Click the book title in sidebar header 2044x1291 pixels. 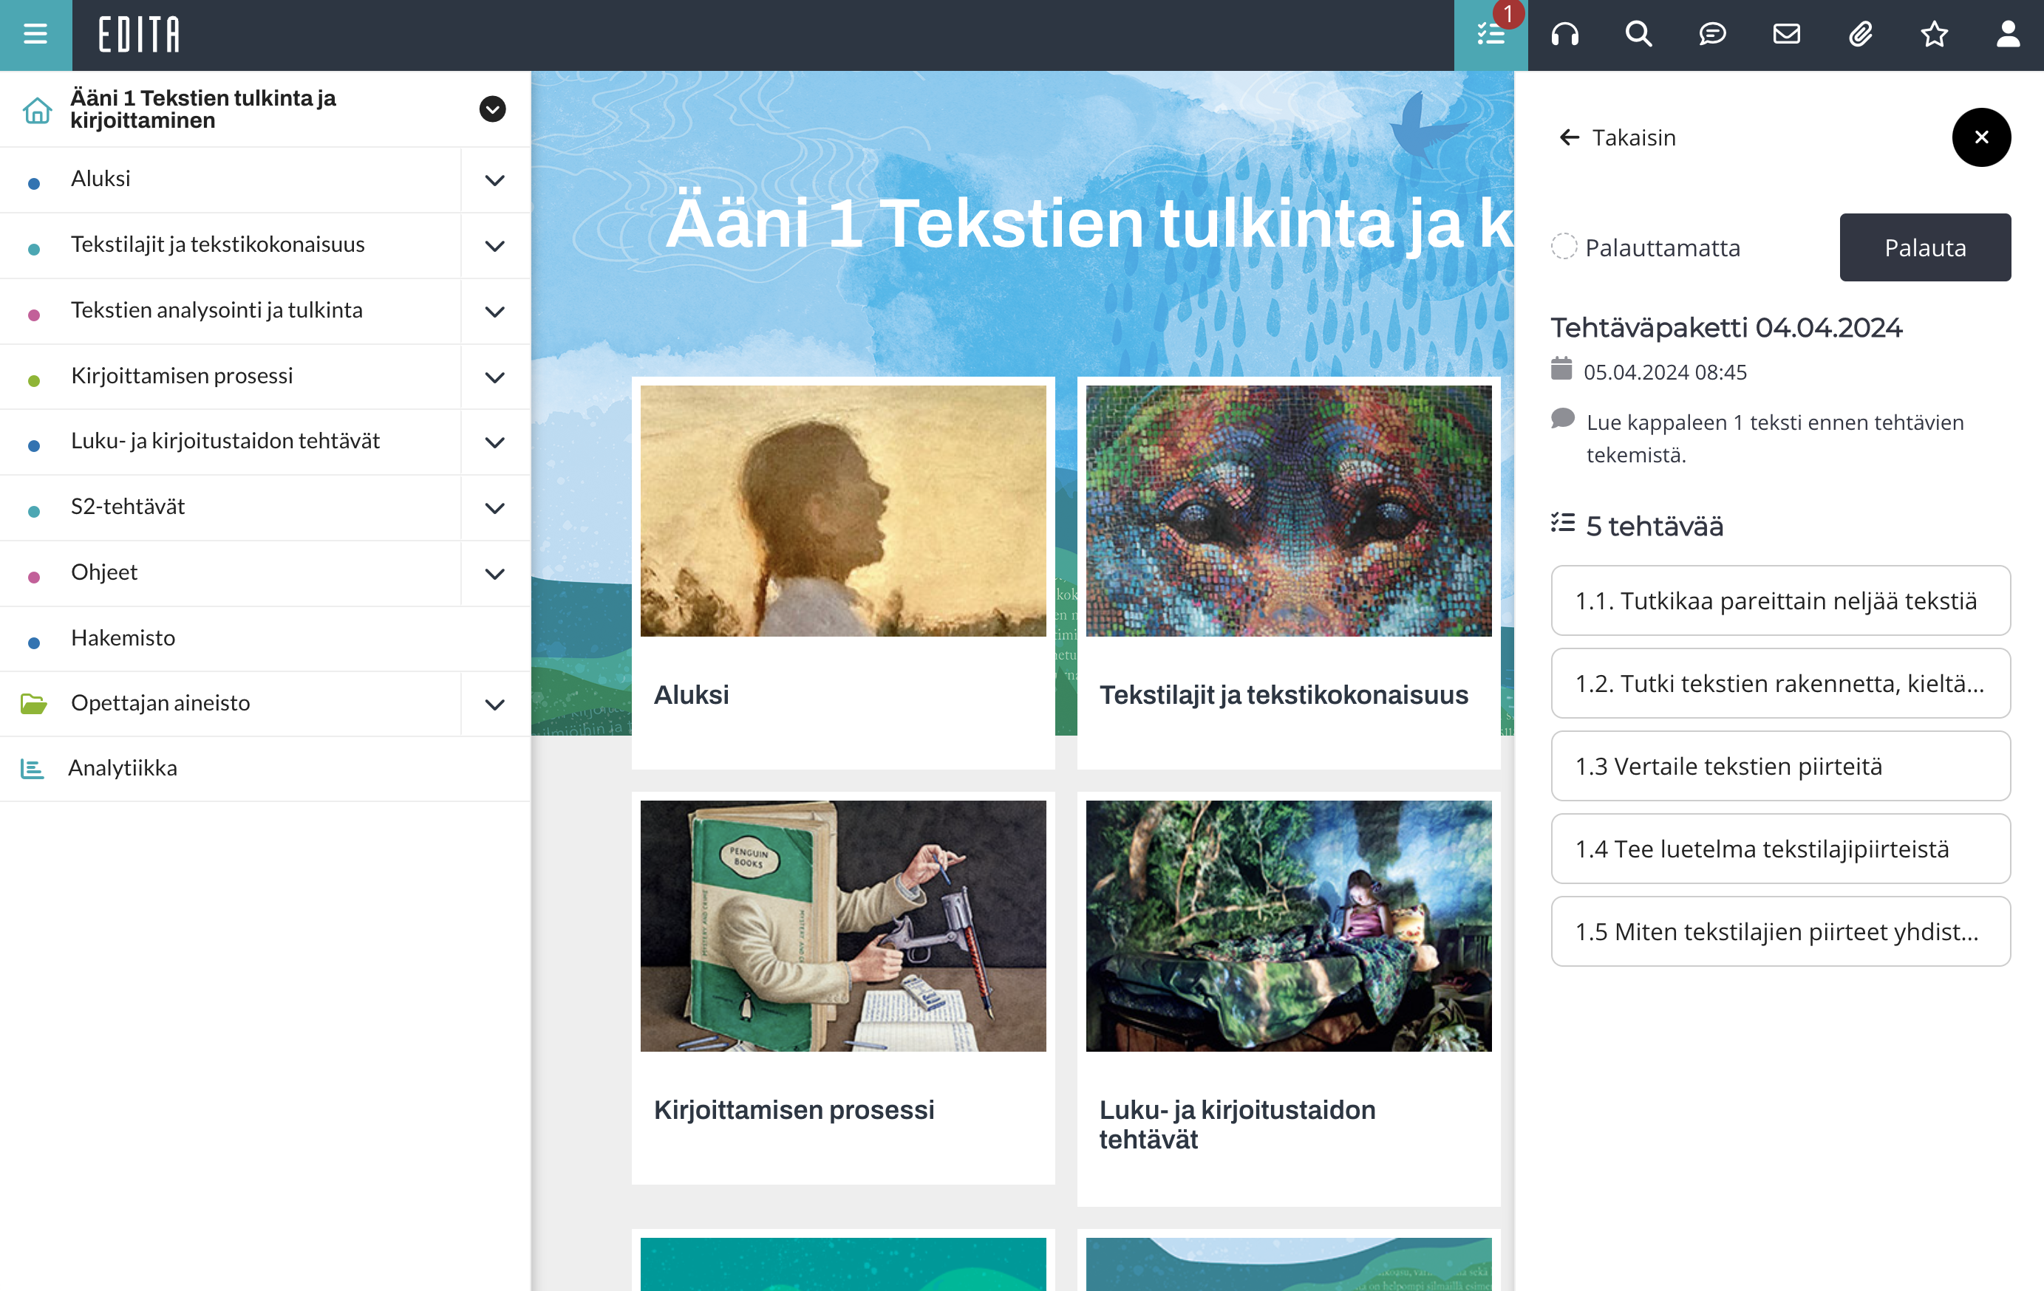point(203,109)
